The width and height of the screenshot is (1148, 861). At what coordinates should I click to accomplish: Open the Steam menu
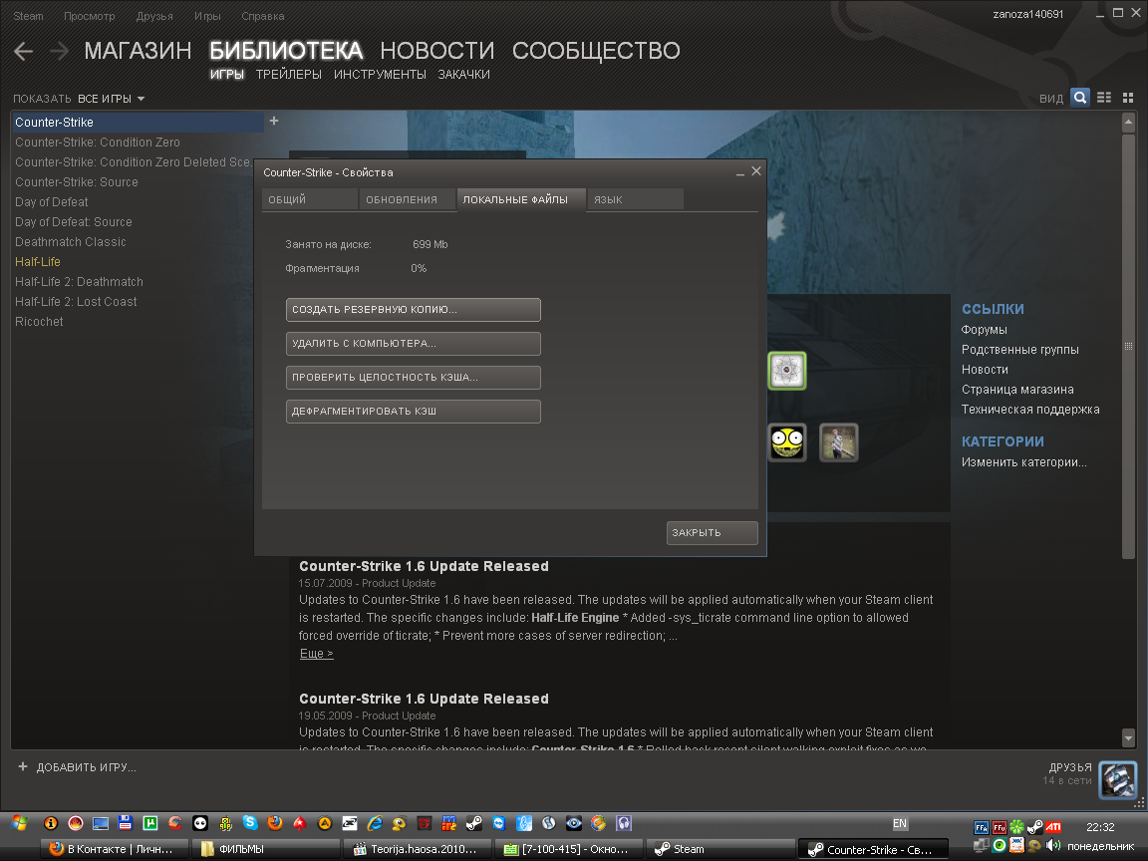[x=28, y=16]
